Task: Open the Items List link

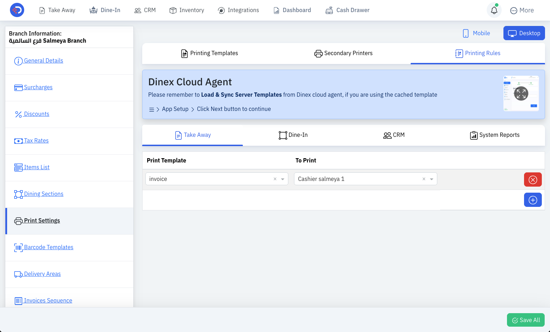Action: pyautogui.click(x=37, y=167)
